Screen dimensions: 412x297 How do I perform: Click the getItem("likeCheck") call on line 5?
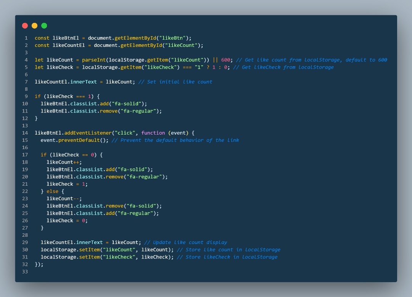pyautogui.click(x=150, y=67)
